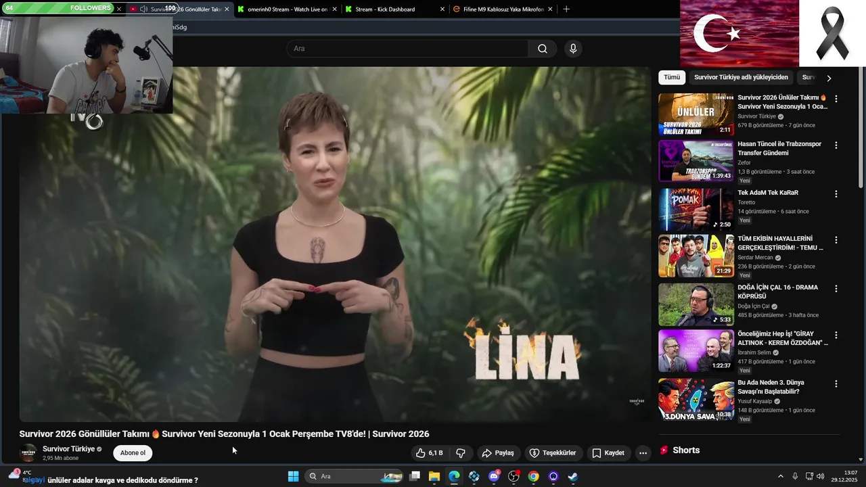Open Google Chrome from the taskbar
Screen dimensions: 866x487
pos(533,476)
